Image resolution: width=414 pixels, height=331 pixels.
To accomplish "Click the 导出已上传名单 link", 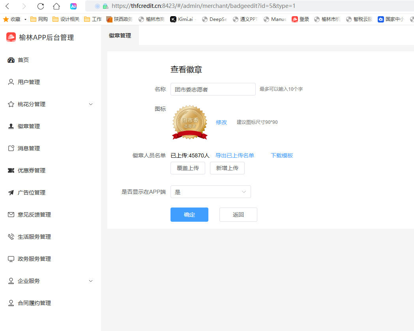I will click(x=235, y=155).
